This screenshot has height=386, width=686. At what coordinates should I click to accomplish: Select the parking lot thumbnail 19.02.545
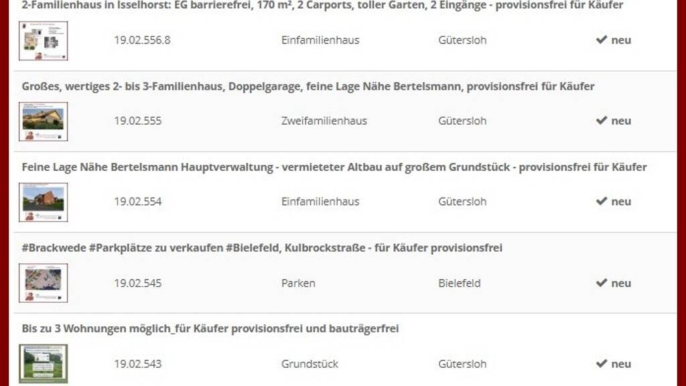point(43,283)
